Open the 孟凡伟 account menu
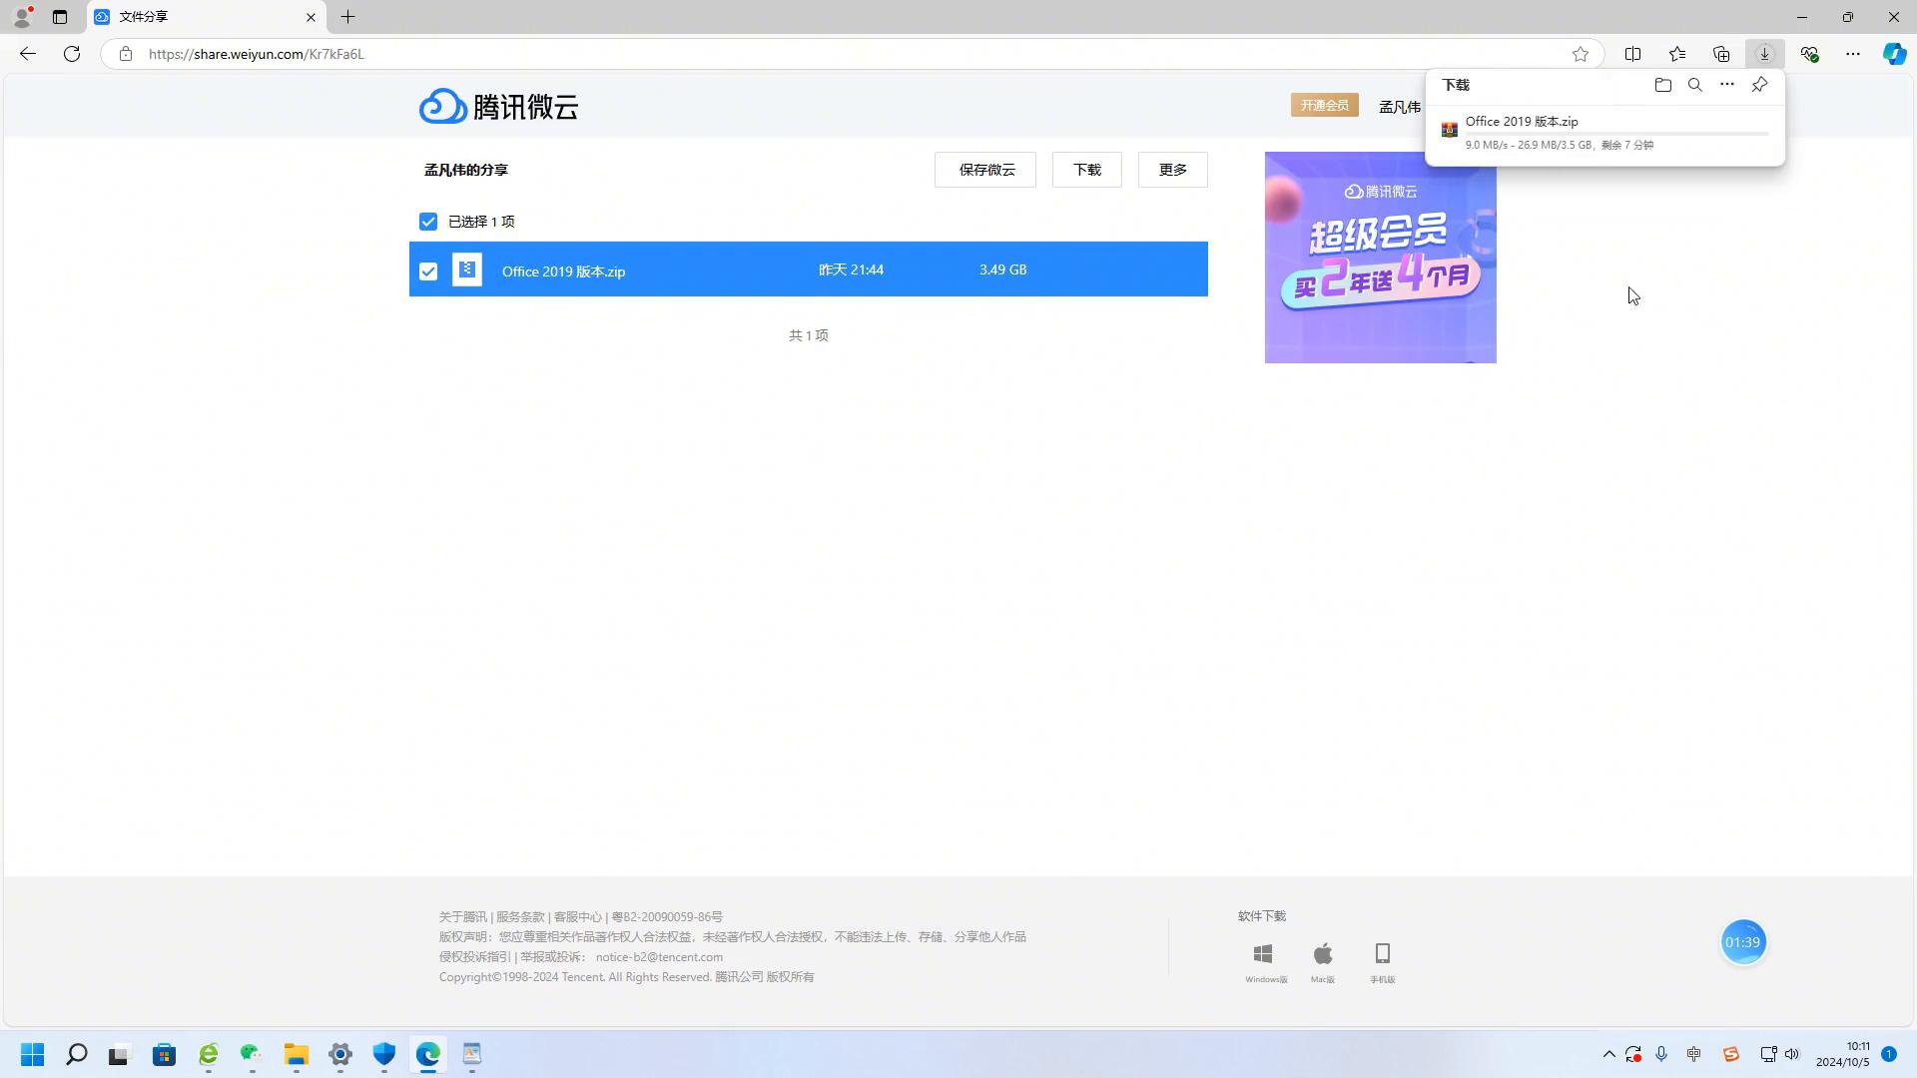This screenshot has width=1917, height=1078. click(1400, 107)
